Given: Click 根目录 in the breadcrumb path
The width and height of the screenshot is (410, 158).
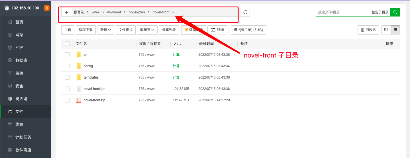Looking at the screenshot, I should [79, 12].
